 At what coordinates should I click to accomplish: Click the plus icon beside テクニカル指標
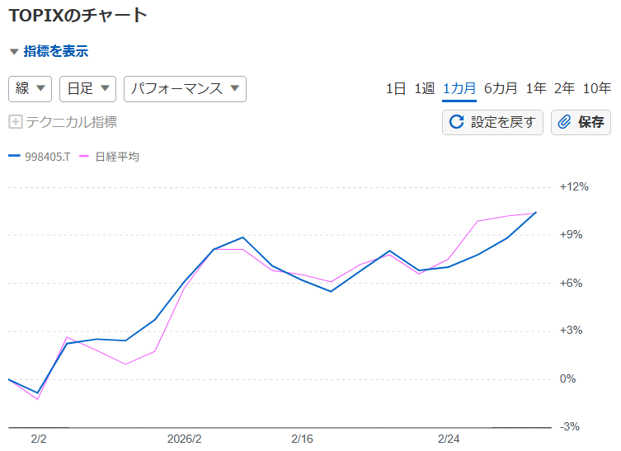(15, 122)
